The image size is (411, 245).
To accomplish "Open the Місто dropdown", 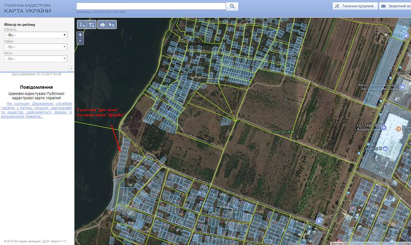I will tap(36, 59).
